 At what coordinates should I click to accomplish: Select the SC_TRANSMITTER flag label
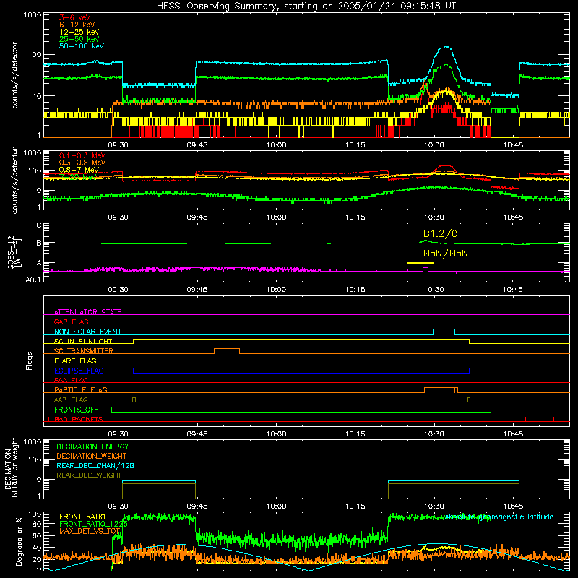point(84,350)
